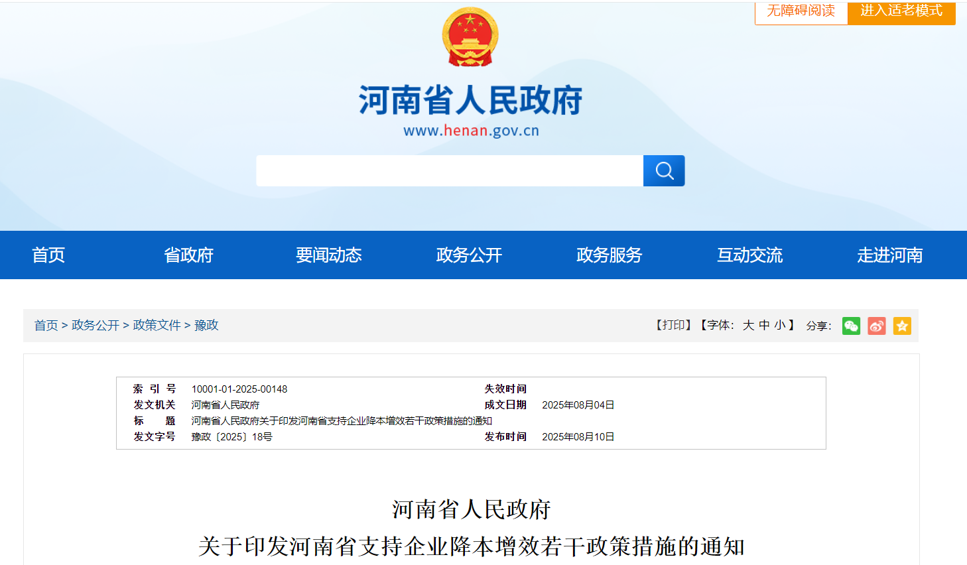Share the page via Weibo icon

877,326
